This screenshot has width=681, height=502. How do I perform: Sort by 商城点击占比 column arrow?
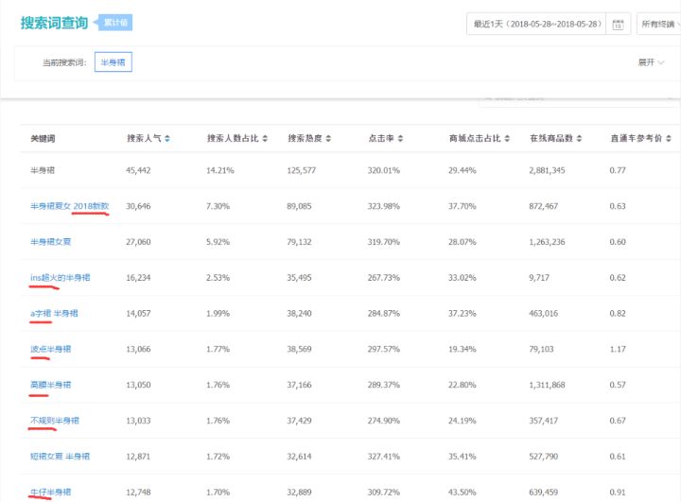click(507, 139)
